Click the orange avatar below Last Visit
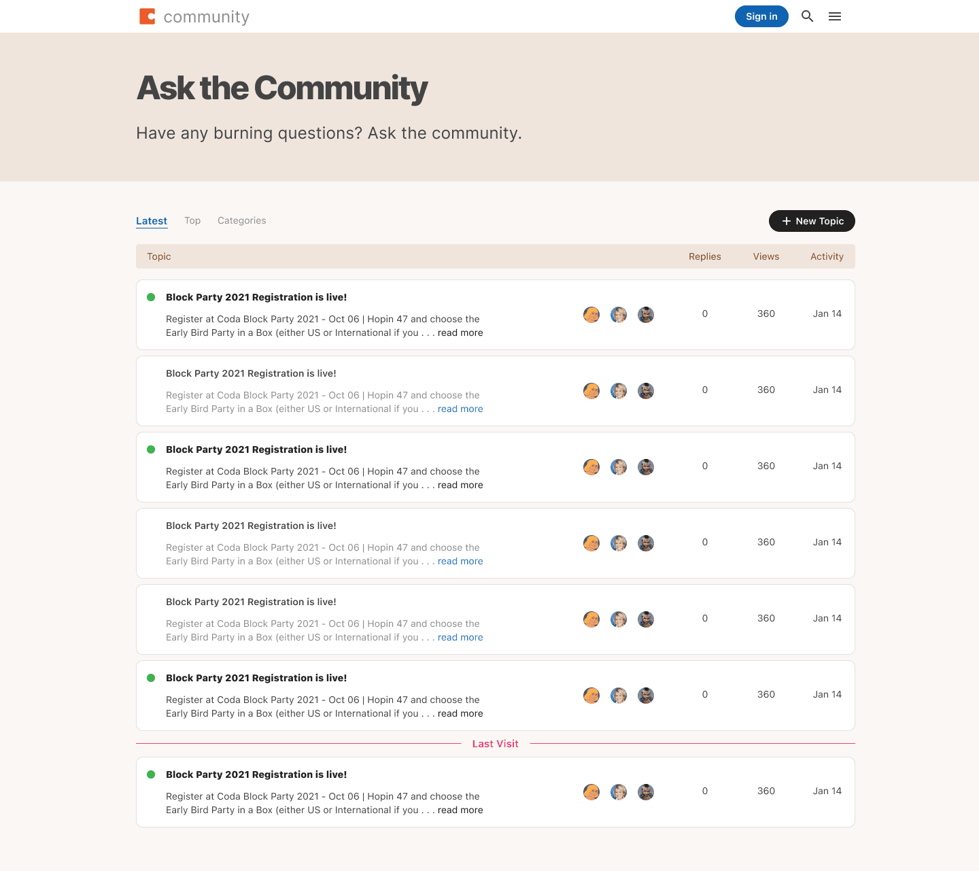Screen dimensions: 979x871 tap(591, 792)
